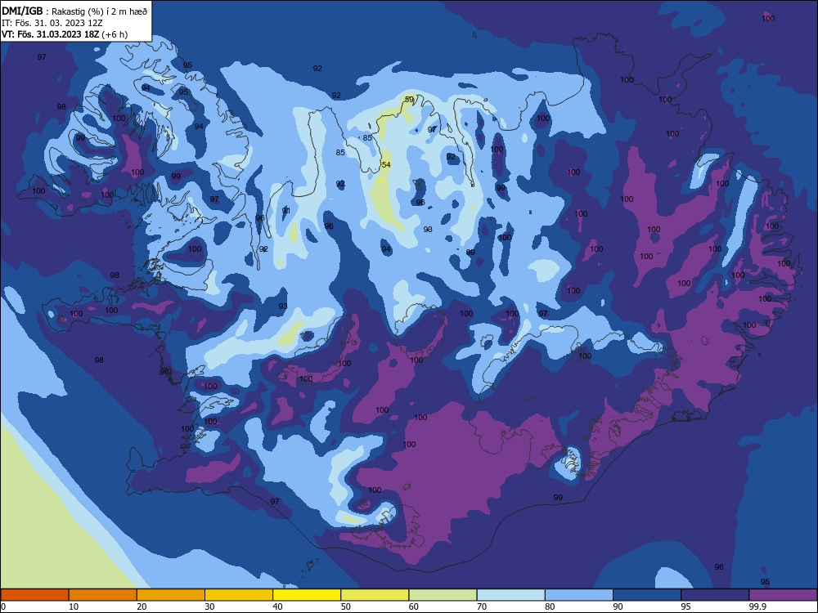Select the pale yellow 50–60 legend swatch
The width and height of the screenshot is (818, 613).
[375, 595]
